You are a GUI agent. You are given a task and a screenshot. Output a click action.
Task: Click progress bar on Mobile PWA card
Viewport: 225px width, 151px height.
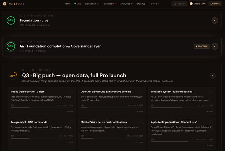112,138
